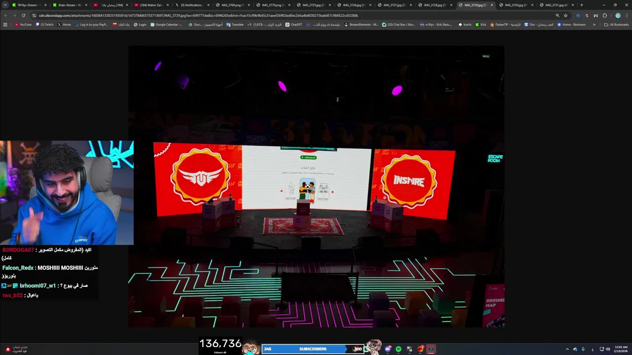
Task: Click the 136,736 followers counter
Action: click(220, 345)
